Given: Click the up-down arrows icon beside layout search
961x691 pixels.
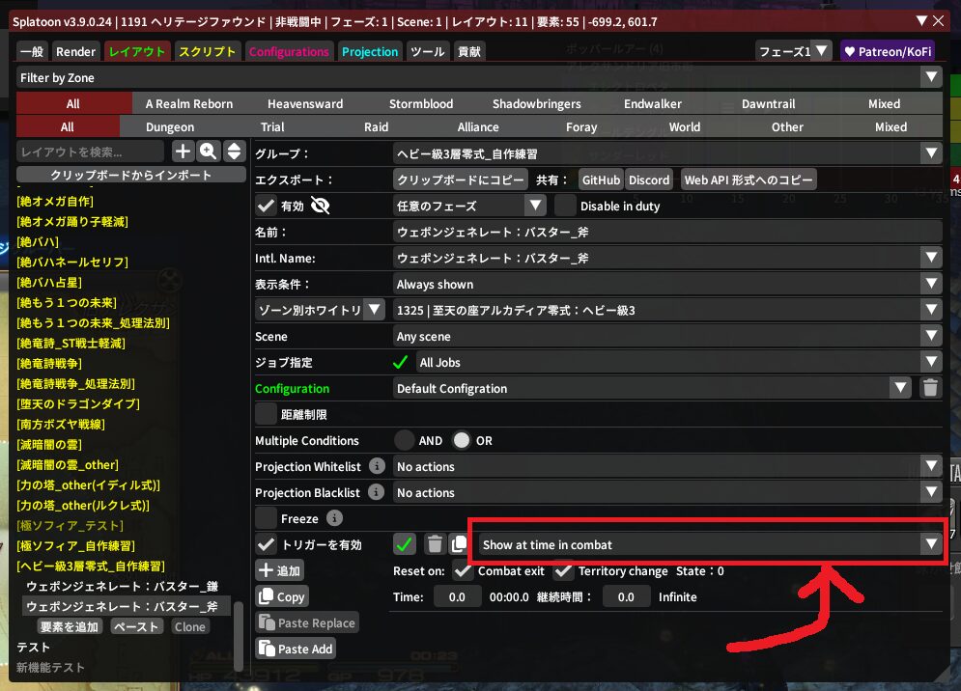Looking at the screenshot, I should pos(233,151).
